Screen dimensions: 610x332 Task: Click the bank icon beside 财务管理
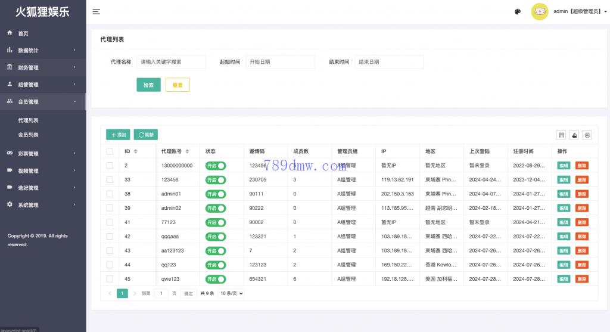tap(10, 67)
